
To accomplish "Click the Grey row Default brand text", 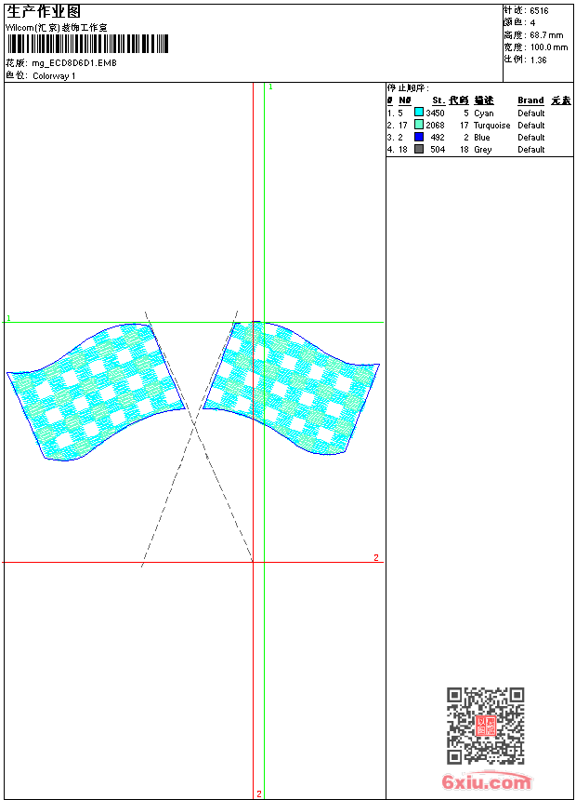I will (531, 150).
